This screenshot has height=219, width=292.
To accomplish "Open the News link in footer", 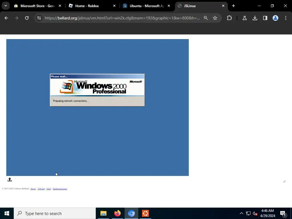I will pos(33,189).
